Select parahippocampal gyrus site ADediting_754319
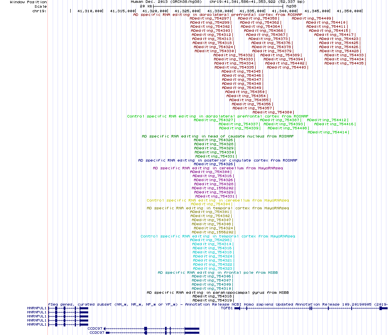Image resolution: width=388 pixels, height=335 pixels. (213, 300)
